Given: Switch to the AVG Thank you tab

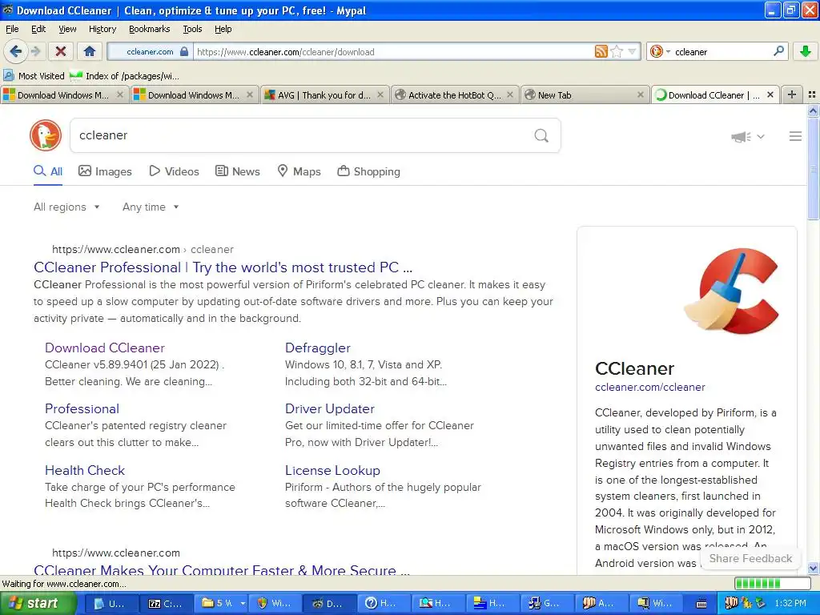Looking at the screenshot, I should [324, 95].
